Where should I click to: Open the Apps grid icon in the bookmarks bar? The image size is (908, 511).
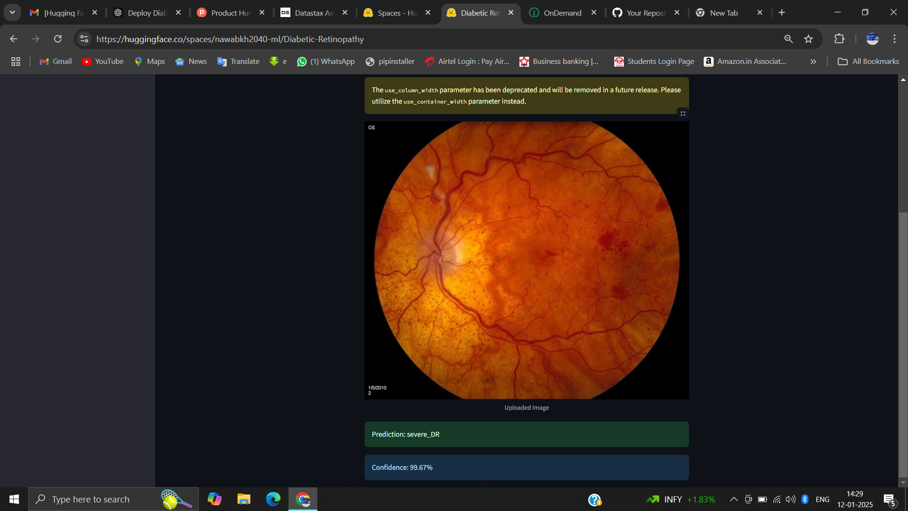pyautogui.click(x=16, y=62)
